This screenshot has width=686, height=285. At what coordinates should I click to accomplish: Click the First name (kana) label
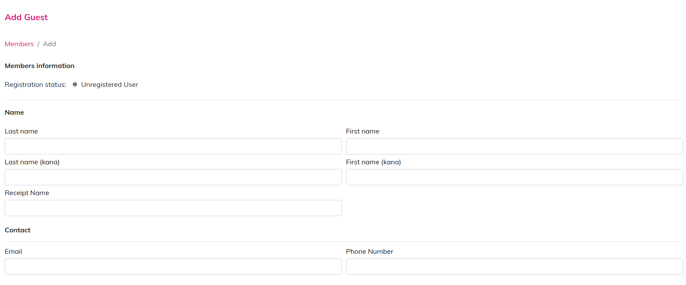coord(373,162)
